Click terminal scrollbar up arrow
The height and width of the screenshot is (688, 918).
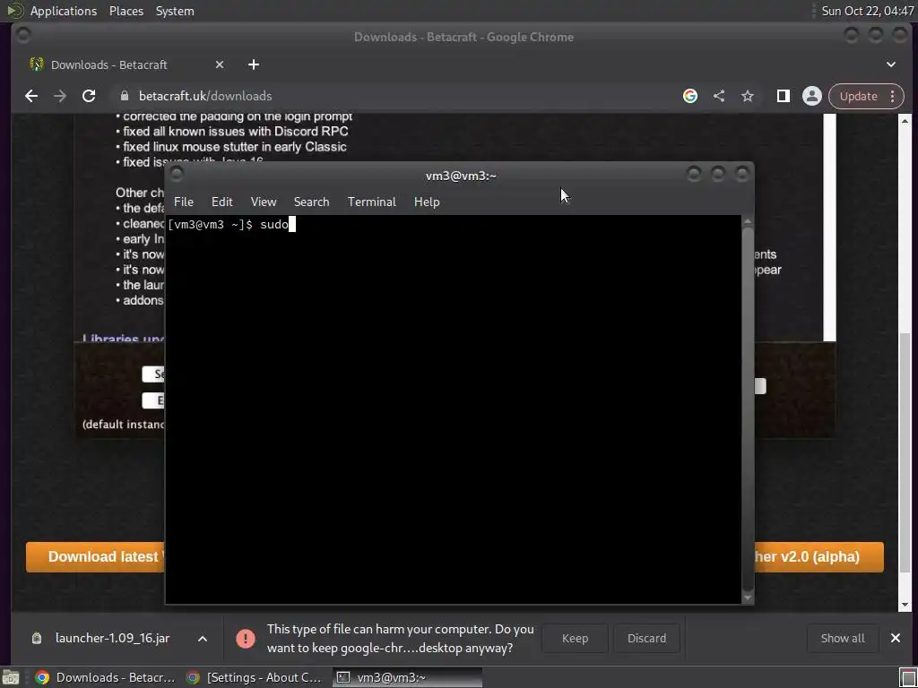pos(748,221)
